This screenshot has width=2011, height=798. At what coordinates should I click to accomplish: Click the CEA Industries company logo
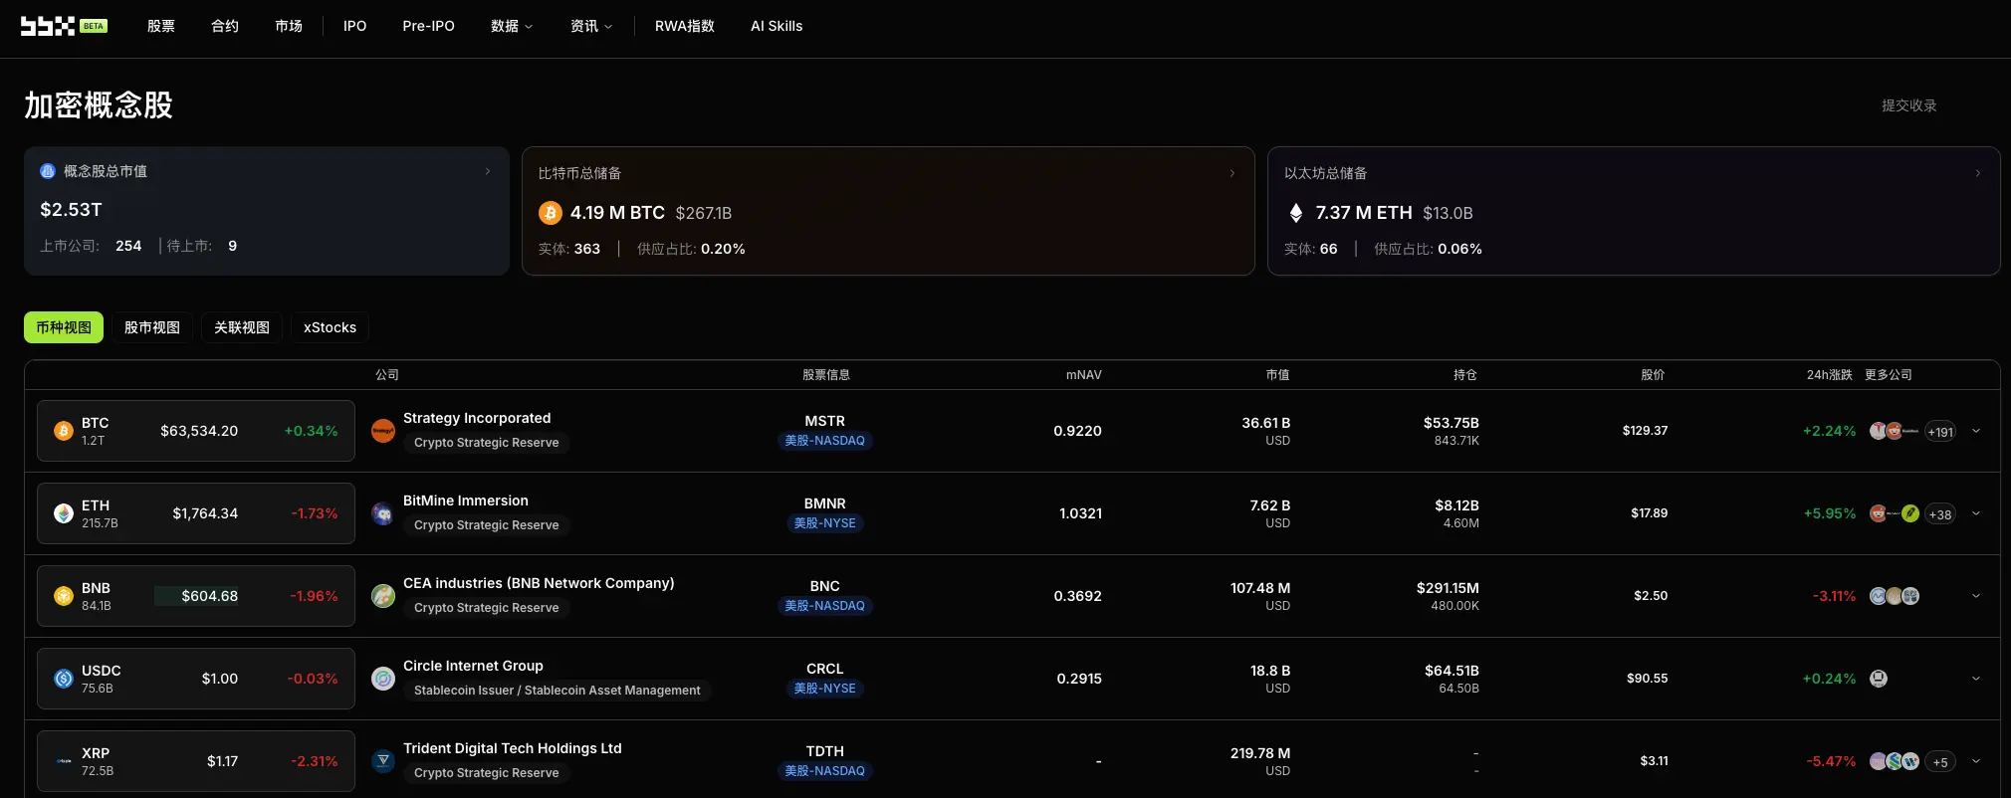383,596
